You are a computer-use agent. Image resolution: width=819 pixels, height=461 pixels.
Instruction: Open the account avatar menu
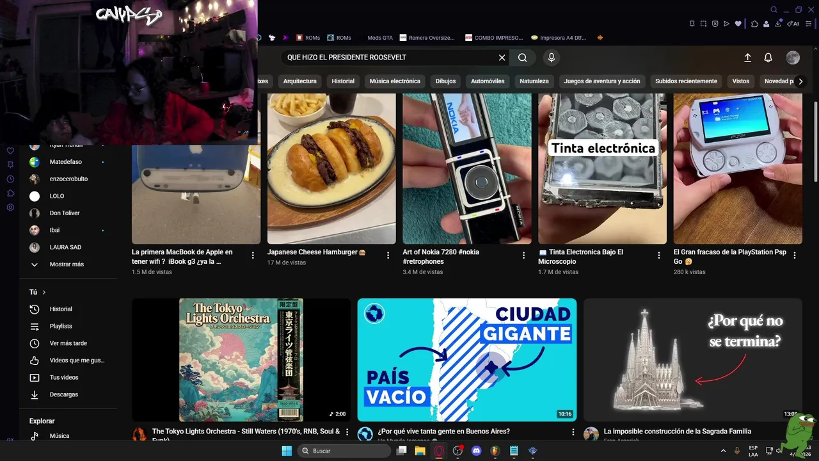pos(793,58)
